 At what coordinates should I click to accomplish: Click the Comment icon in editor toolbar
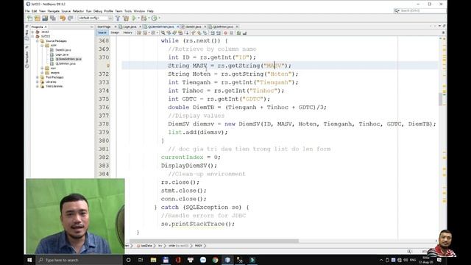coord(238,32)
